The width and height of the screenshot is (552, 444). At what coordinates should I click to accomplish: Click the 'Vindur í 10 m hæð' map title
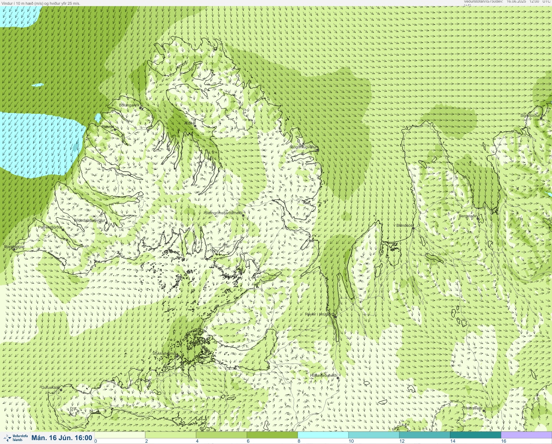[41, 3]
